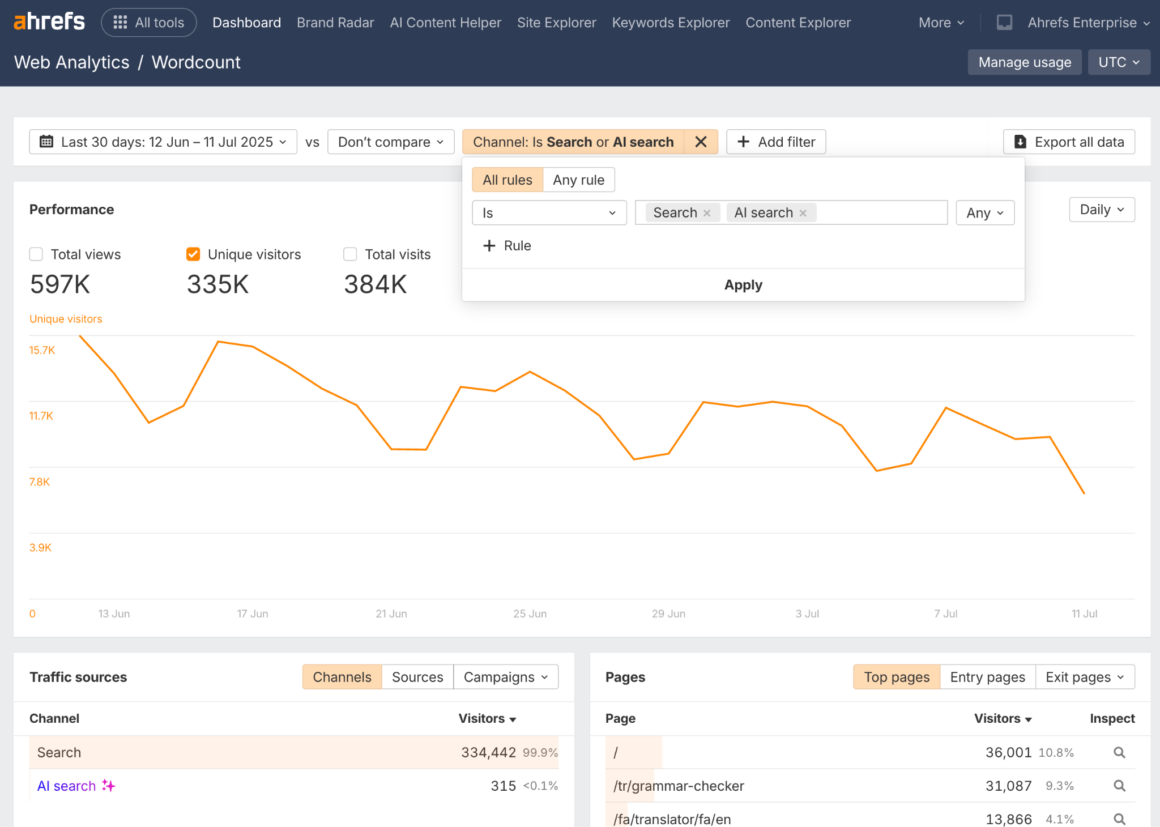Image resolution: width=1160 pixels, height=827 pixels.
Task: Open the AI search channel link
Action: [x=66, y=786]
